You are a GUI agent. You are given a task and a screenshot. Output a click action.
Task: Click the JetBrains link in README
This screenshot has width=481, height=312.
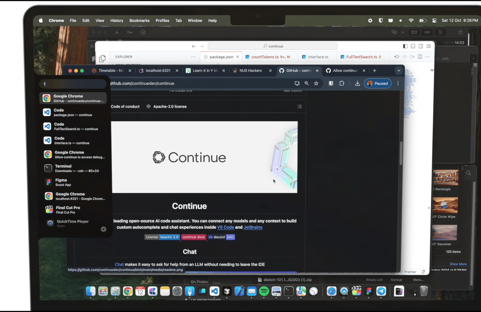(253, 227)
